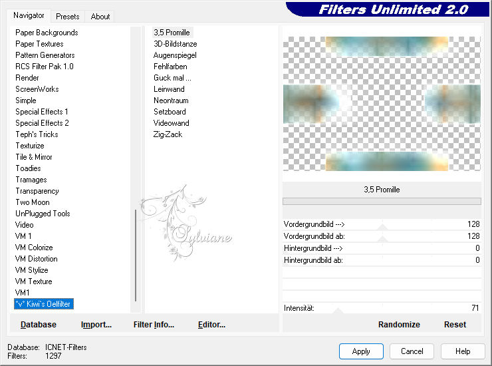Open the About tab
492x366 pixels.
click(100, 17)
